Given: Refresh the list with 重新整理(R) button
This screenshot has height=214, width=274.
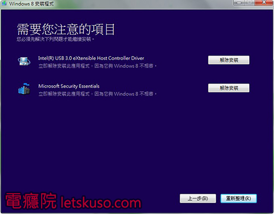Looking at the screenshot, I should pos(238,199).
